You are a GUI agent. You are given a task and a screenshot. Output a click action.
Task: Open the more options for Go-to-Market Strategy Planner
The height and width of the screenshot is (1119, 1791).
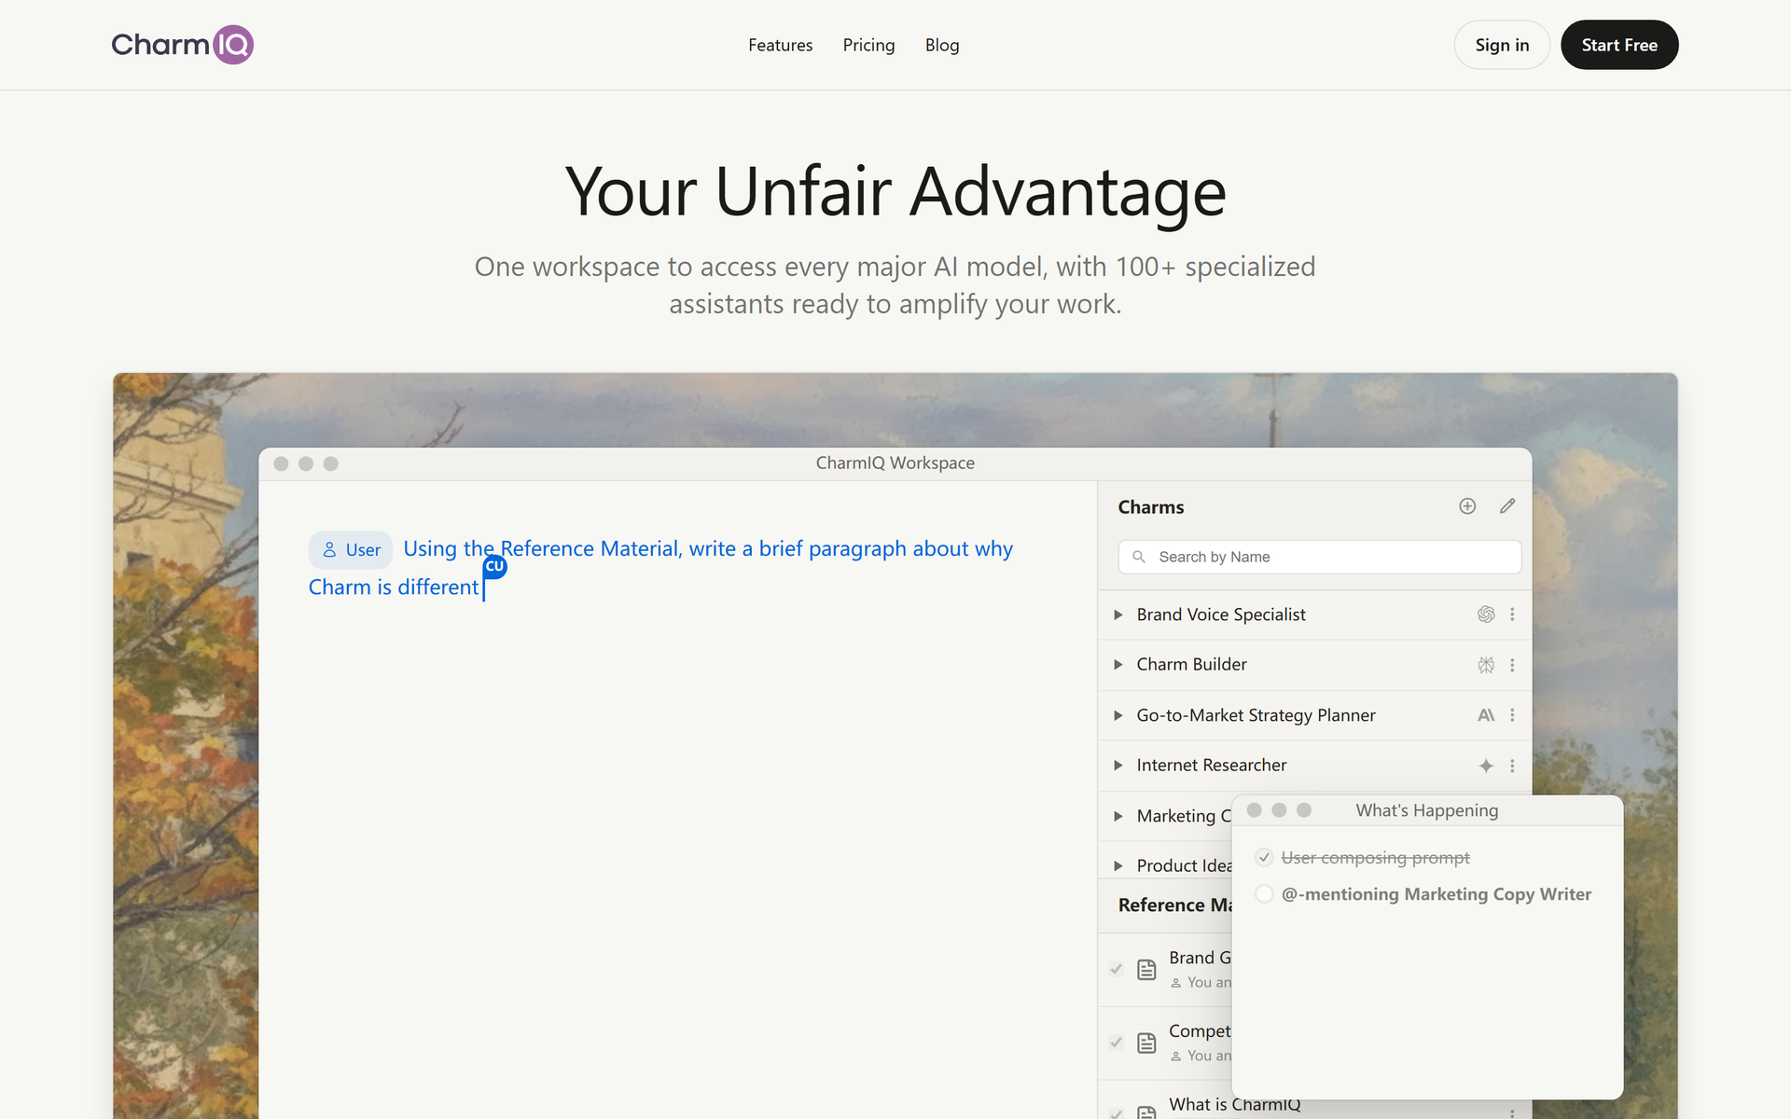pos(1512,715)
